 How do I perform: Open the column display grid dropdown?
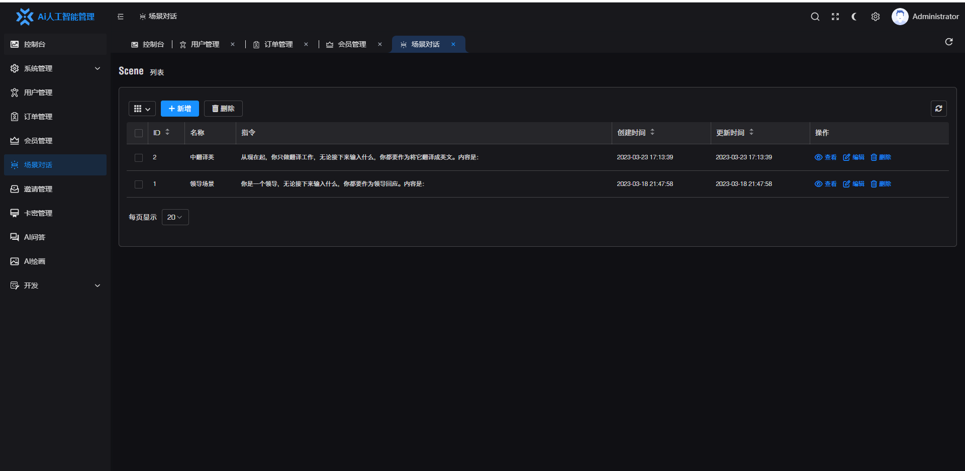coord(142,109)
